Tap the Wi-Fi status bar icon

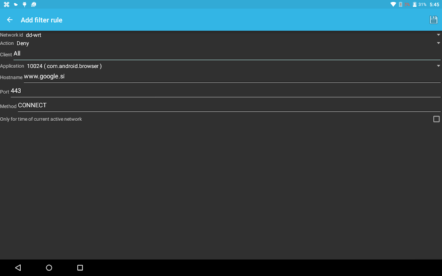pos(393,4)
